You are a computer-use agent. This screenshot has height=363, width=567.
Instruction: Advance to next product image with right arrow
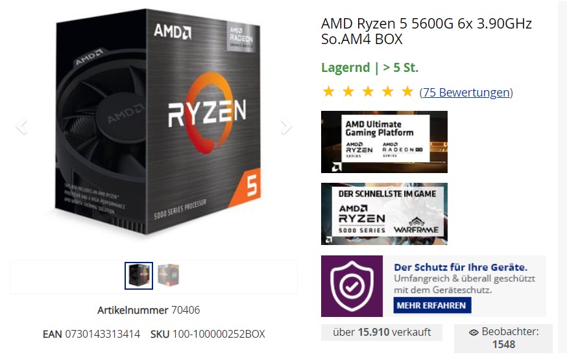285,126
